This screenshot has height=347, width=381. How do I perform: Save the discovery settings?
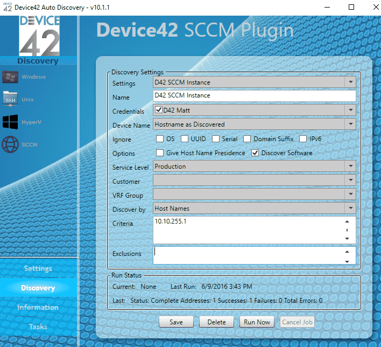[x=176, y=322]
